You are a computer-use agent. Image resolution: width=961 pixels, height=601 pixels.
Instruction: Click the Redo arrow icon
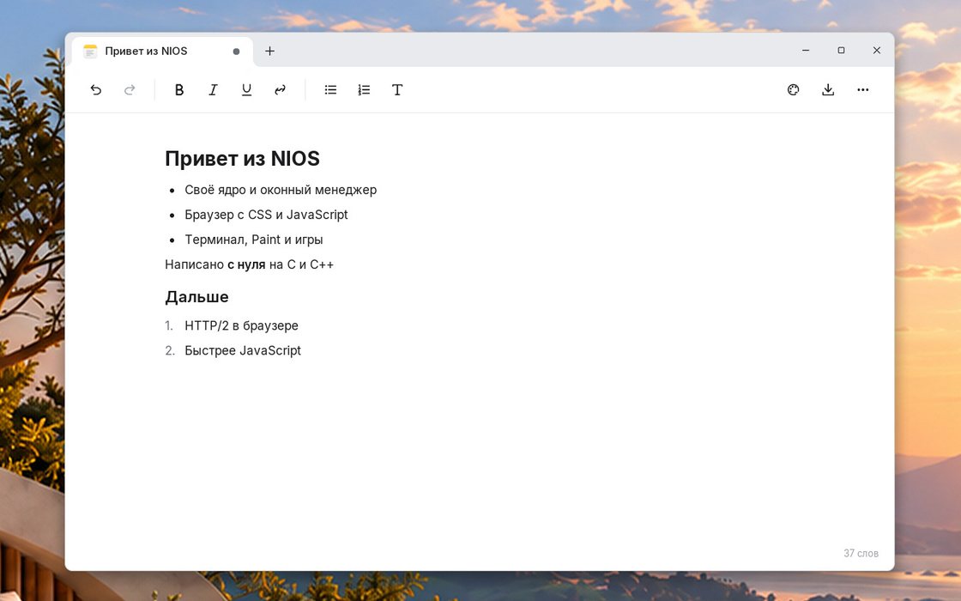click(x=130, y=90)
